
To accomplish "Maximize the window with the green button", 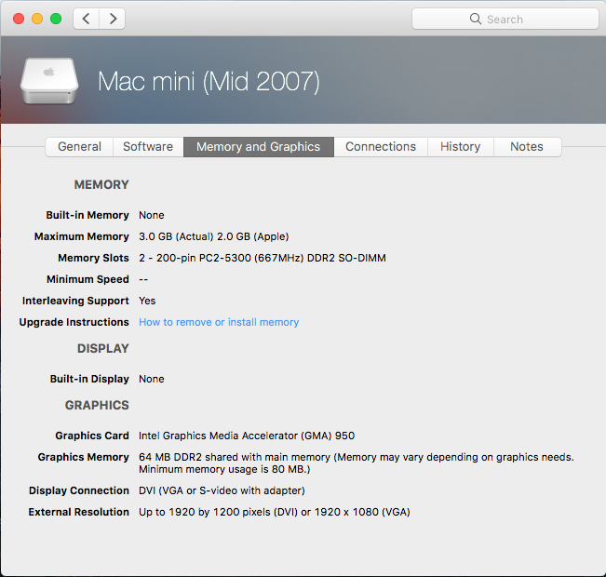I will 56,19.
